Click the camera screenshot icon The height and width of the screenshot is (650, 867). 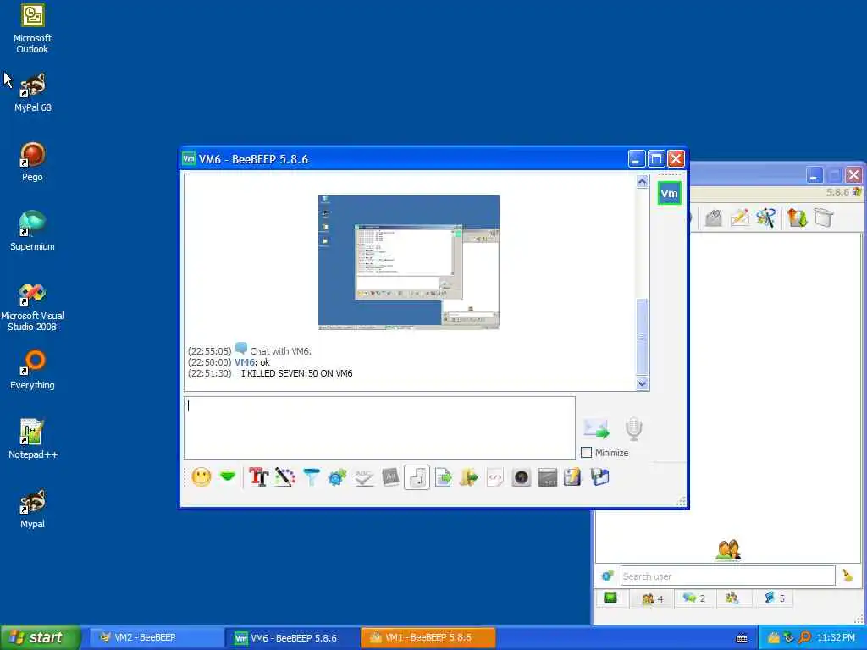point(521,477)
